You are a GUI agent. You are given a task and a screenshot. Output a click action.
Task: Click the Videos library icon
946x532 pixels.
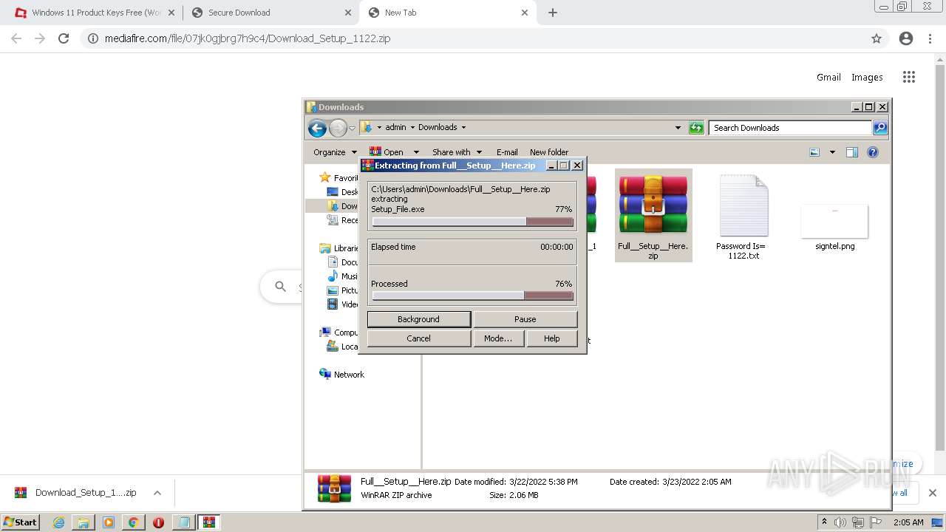[x=333, y=304]
